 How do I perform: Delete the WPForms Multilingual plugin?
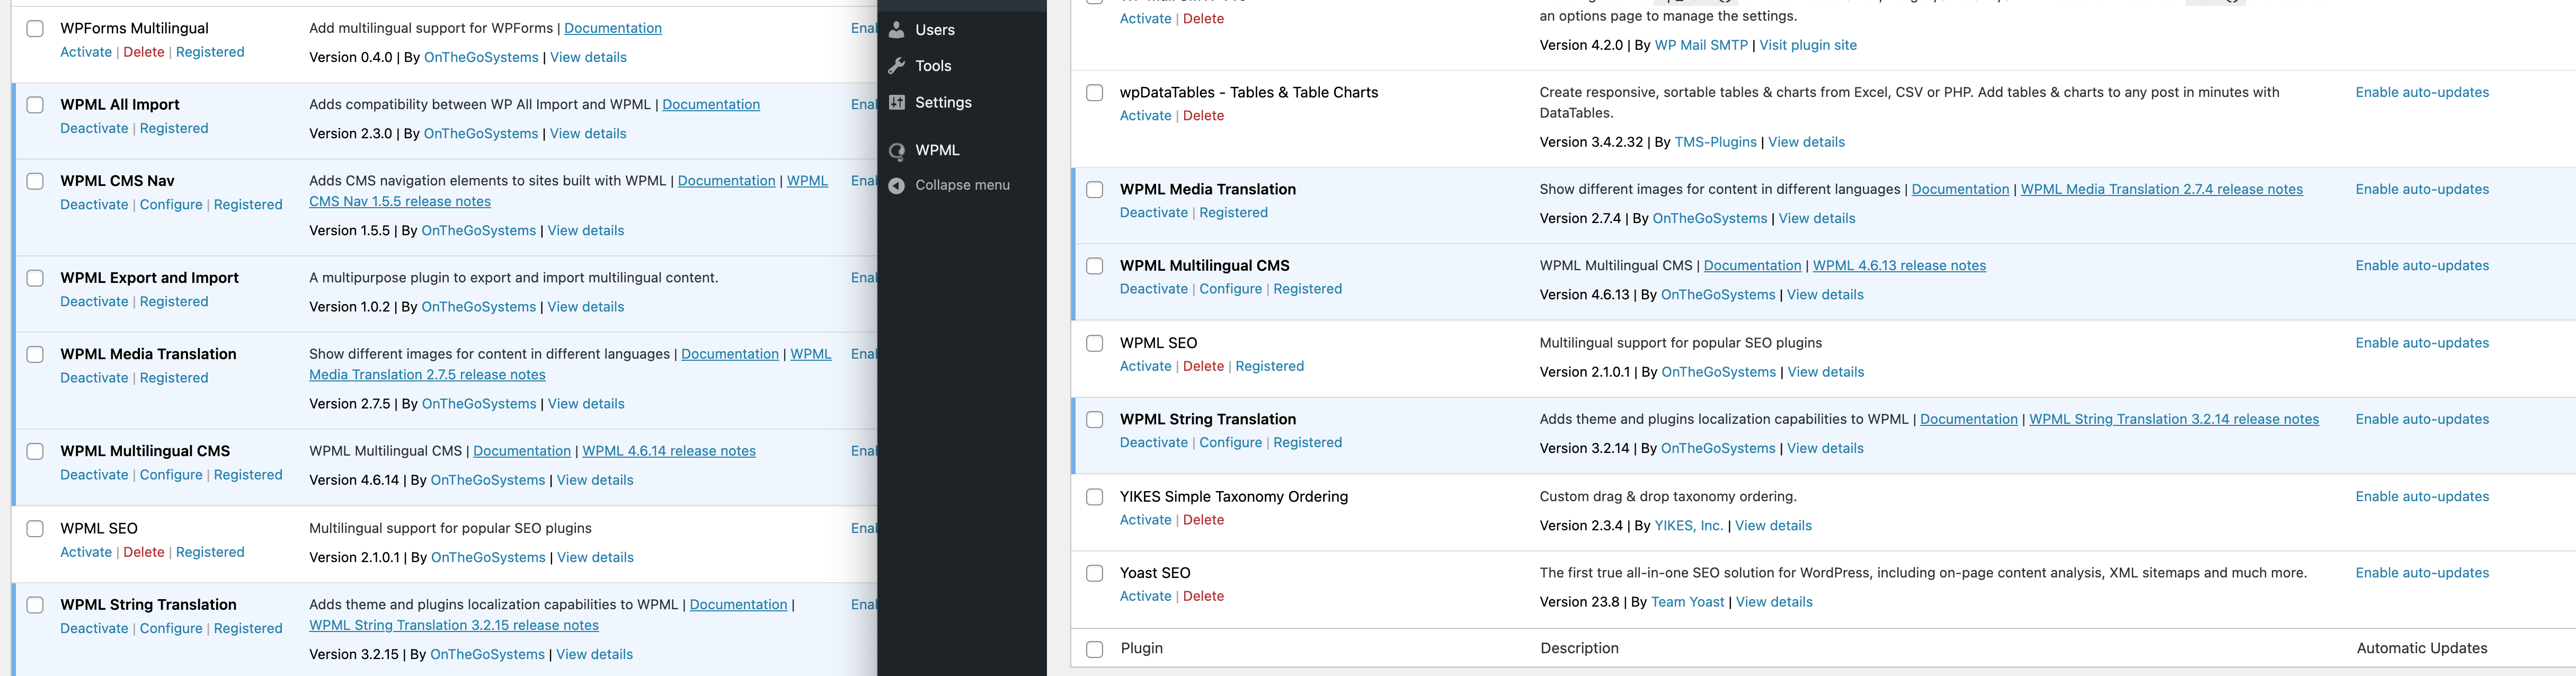144,52
